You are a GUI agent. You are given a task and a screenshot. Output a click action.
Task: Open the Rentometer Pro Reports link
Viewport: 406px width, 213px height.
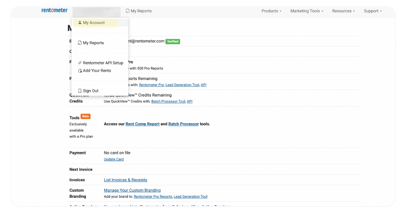[x=153, y=197]
